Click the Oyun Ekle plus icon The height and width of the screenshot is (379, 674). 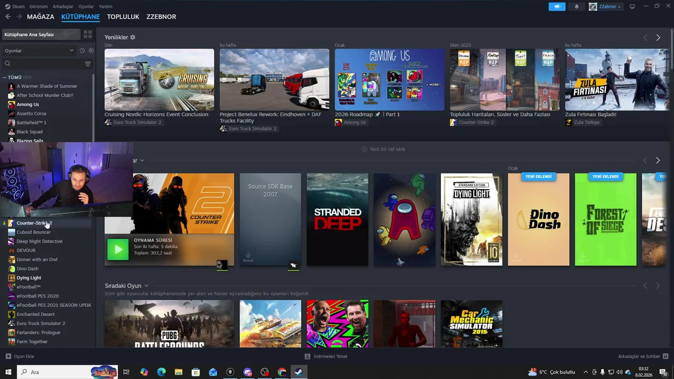coord(8,356)
